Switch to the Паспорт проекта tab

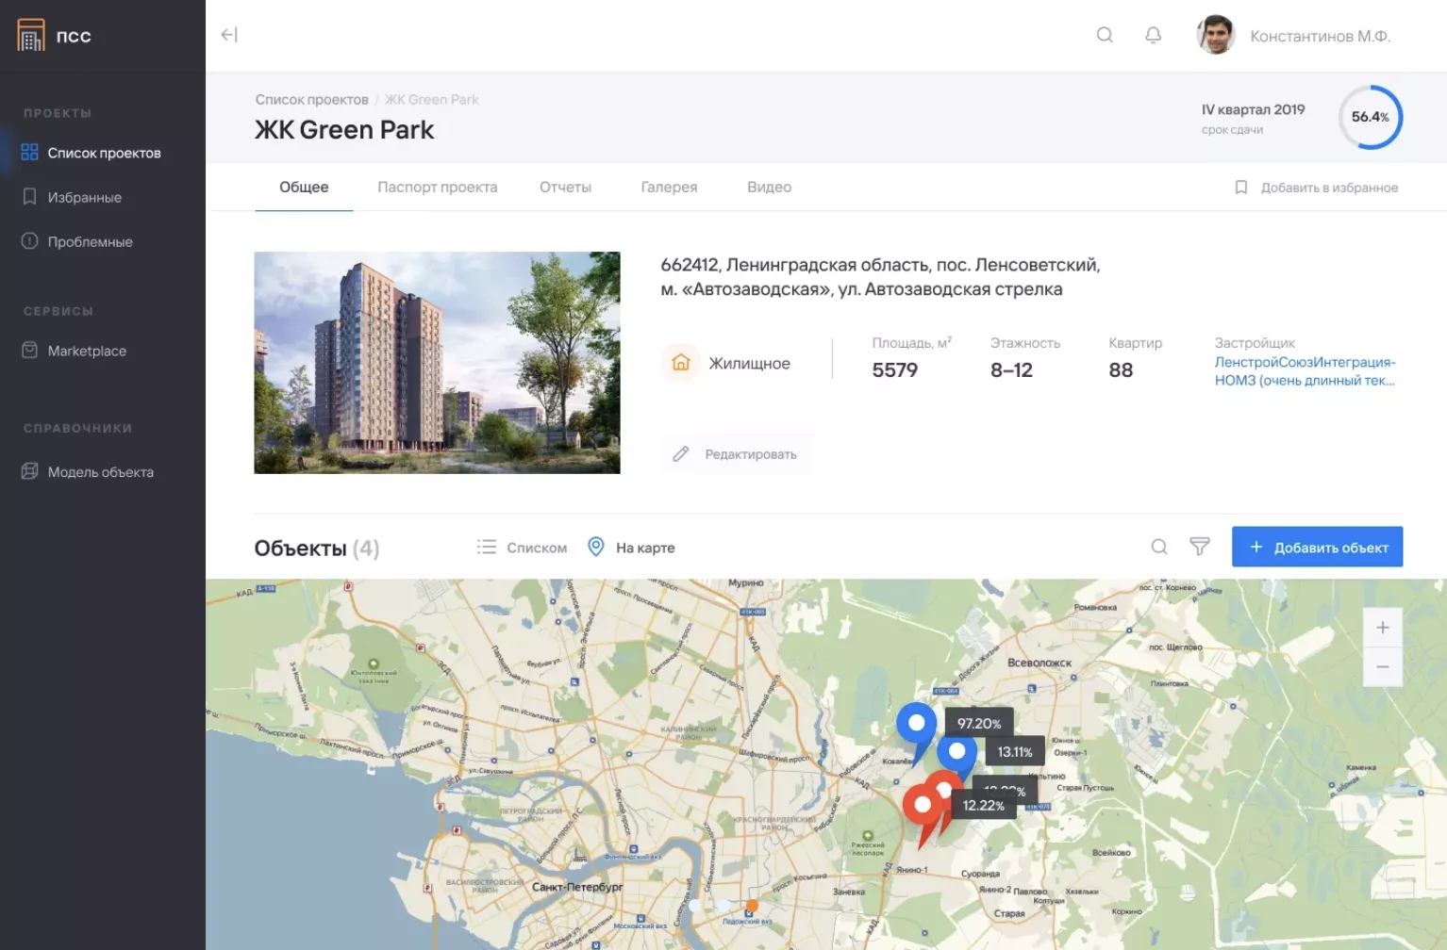(437, 187)
